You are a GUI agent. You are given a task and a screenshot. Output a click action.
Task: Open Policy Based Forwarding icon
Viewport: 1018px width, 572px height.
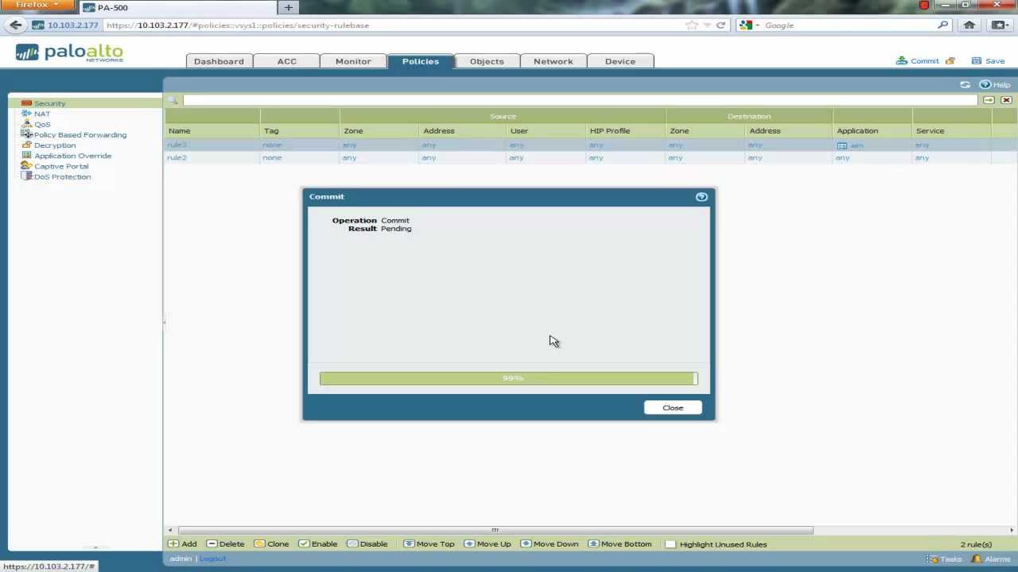pos(26,134)
